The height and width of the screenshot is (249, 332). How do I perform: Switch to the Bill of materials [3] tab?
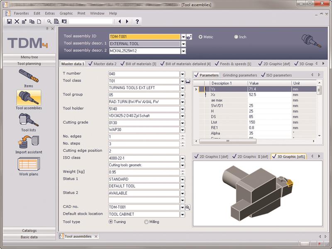point(138,64)
